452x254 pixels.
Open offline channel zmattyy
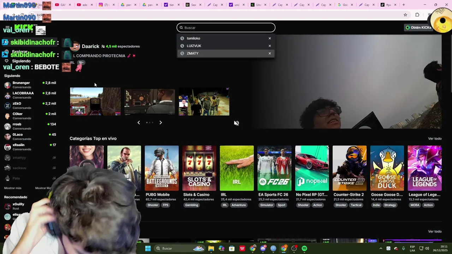[x=30, y=158]
